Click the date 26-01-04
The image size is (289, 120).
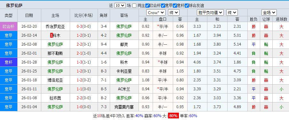[x=29, y=107]
